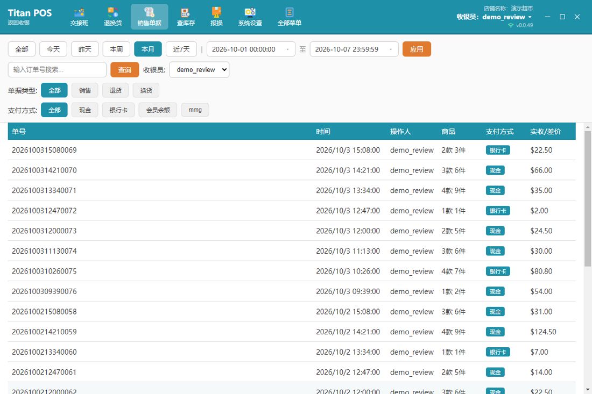Click the WiFi status icon near version
Image resolution: width=592 pixels, height=394 pixels.
[510, 25]
